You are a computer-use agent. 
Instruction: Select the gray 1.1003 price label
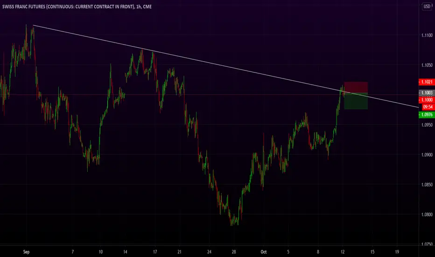coord(427,93)
